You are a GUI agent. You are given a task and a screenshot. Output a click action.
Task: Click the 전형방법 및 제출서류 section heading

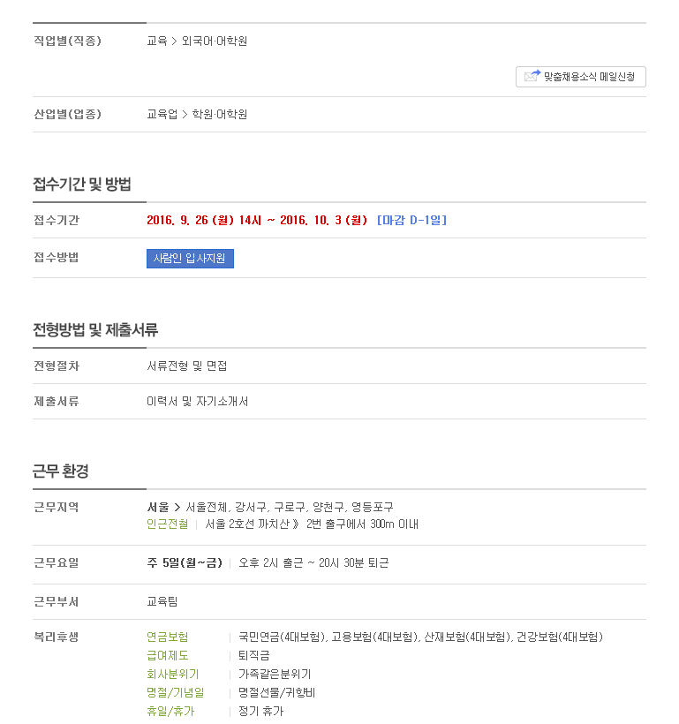pyautogui.click(x=95, y=329)
